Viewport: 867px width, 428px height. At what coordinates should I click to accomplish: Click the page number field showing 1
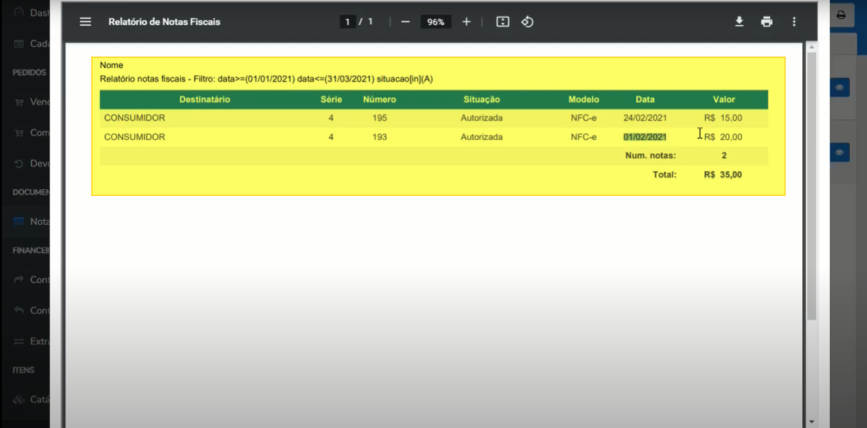(347, 22)
